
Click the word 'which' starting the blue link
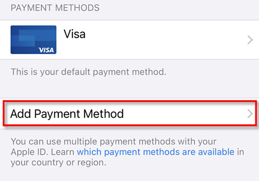(x=89, y=152)
